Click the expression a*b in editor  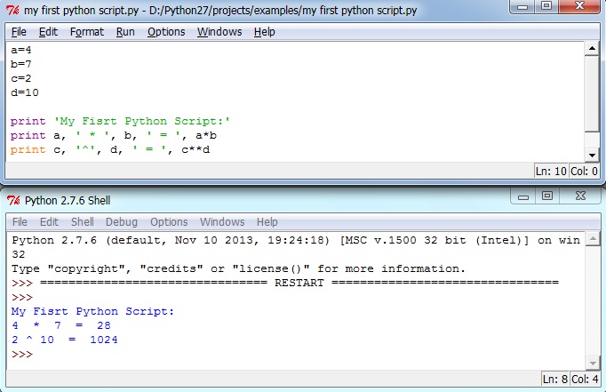[206, 135]
